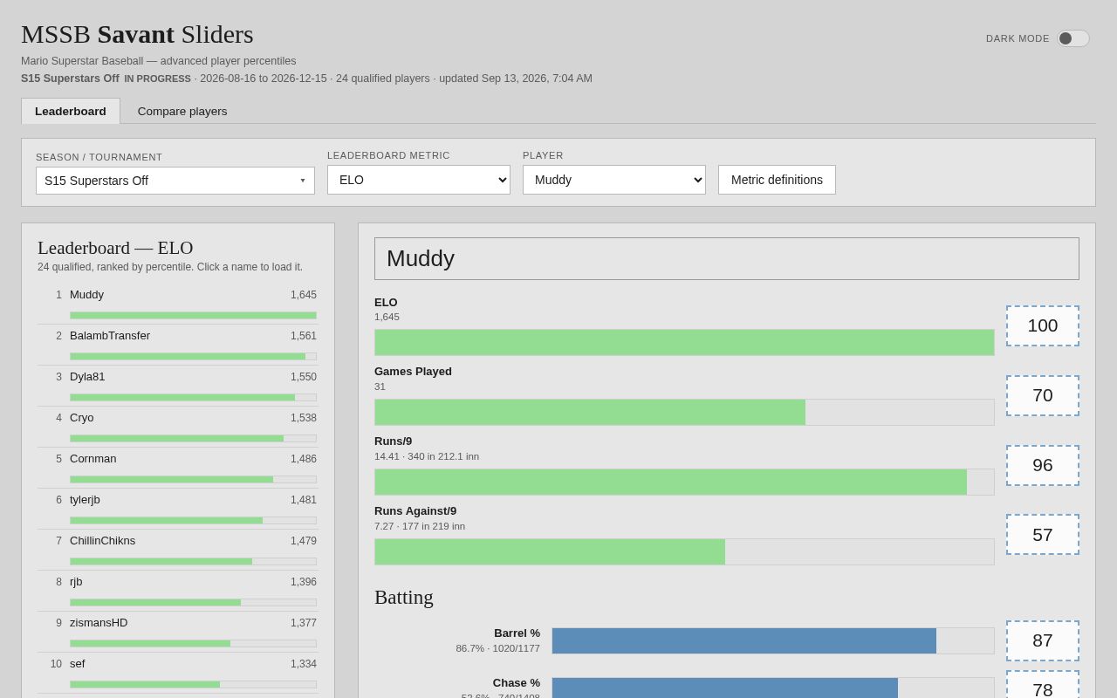This screenshot has width=1117, height=698.
Task: Click zismansHD's score 1,377
Action: tap(304, 623)
